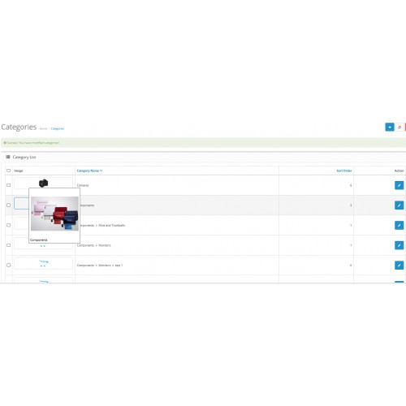The image size is (406, 406).
Task: Edit the Components category with pencil icon
Action: pos(399,205)
